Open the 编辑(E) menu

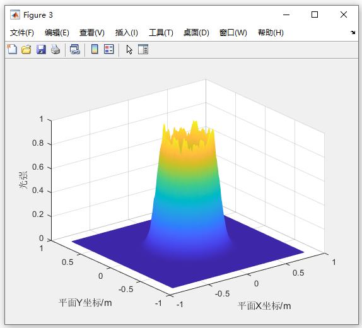[57, 33]
